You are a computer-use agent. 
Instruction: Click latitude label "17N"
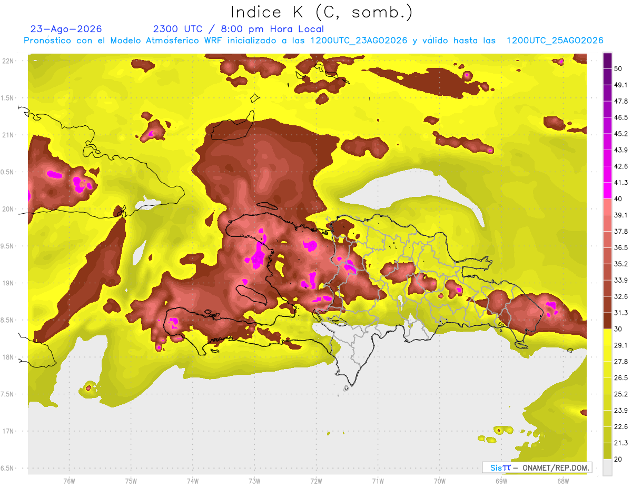point(9,431)
